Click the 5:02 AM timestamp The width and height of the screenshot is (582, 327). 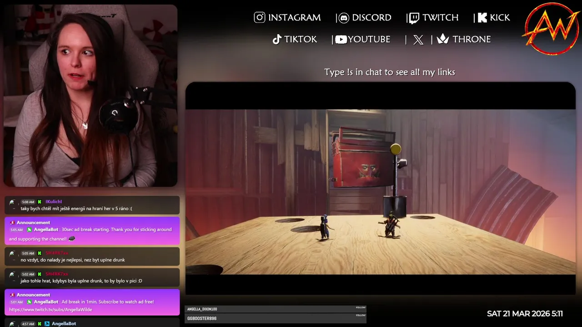[x=28, y=274]
